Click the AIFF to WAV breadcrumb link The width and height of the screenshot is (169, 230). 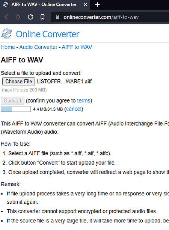click(x=77, y=47)
